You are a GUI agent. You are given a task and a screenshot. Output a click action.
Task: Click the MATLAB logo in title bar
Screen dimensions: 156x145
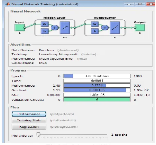pos(8,4)
